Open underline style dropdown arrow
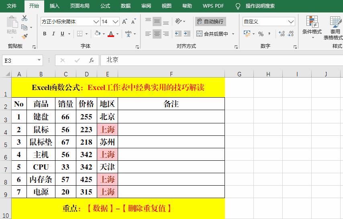 click(x=69, y=34)
